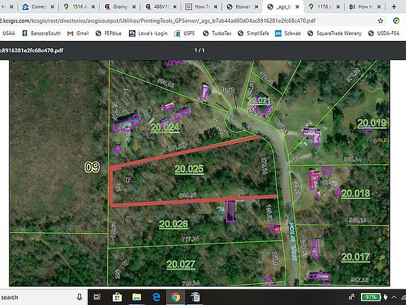
Task: Open Microsoft Edge from the taskbar
Action: [156, 297]
